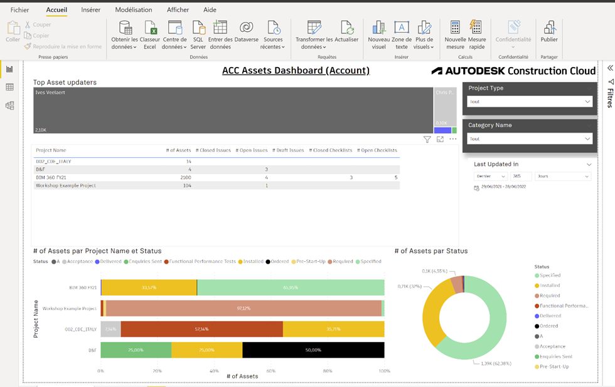Click the Publier icon

pos(549,28)
